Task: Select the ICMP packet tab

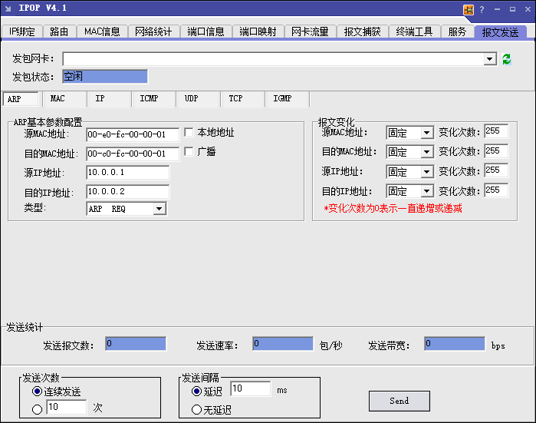Action: [x=154, y=99]
